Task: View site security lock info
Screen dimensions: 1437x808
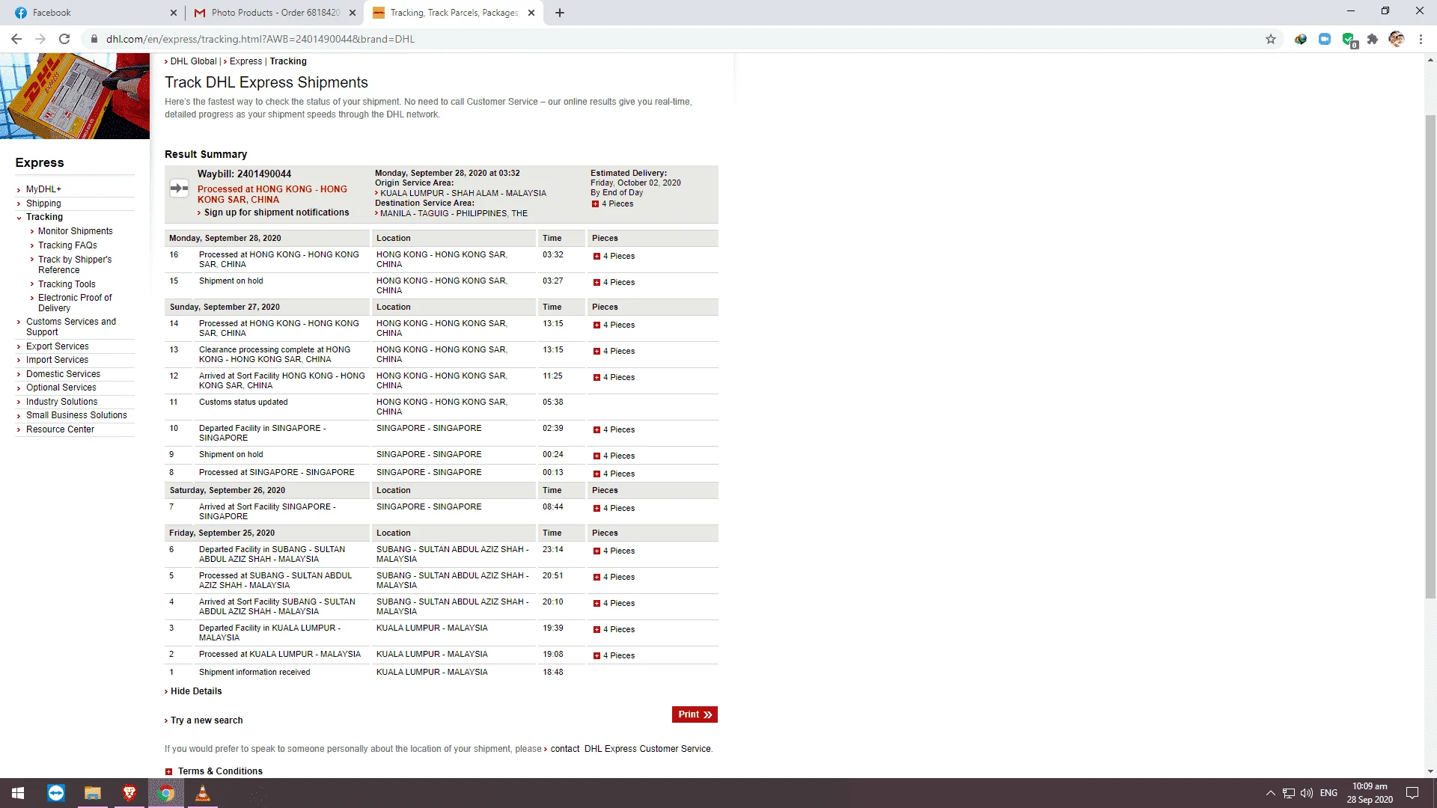Action: click(94, 39)
